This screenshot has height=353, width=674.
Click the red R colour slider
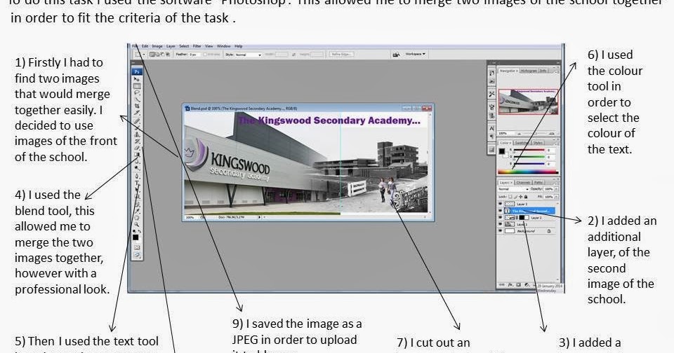pos(530,150)
